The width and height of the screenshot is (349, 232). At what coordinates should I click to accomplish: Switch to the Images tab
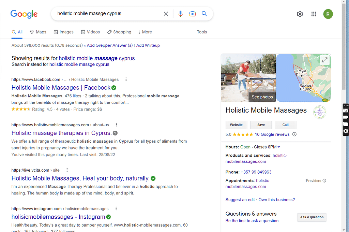(x=63, y=32)
